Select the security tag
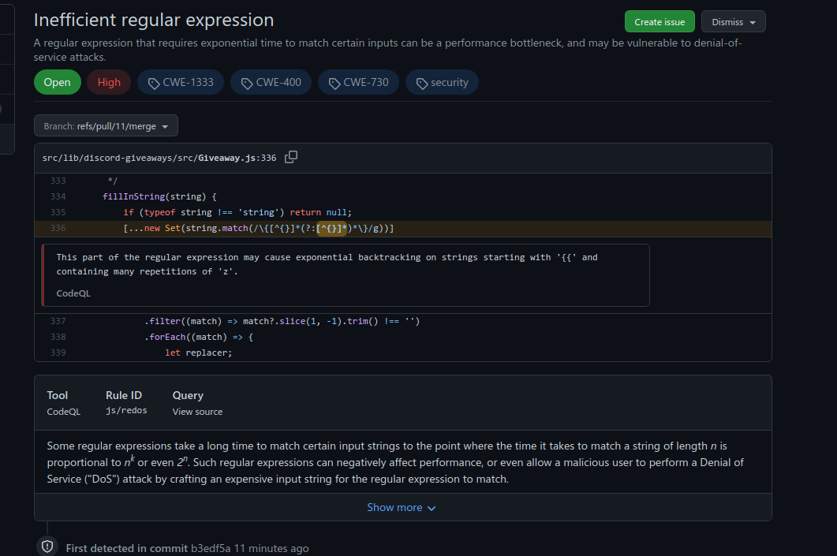Screen dimensions: 837x556 (442, 82)
